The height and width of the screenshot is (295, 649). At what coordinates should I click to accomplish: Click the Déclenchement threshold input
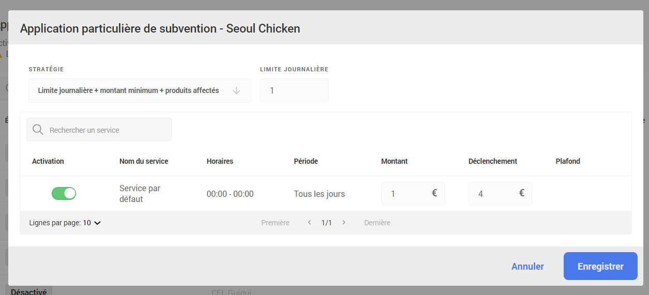[x=494, y=194]
